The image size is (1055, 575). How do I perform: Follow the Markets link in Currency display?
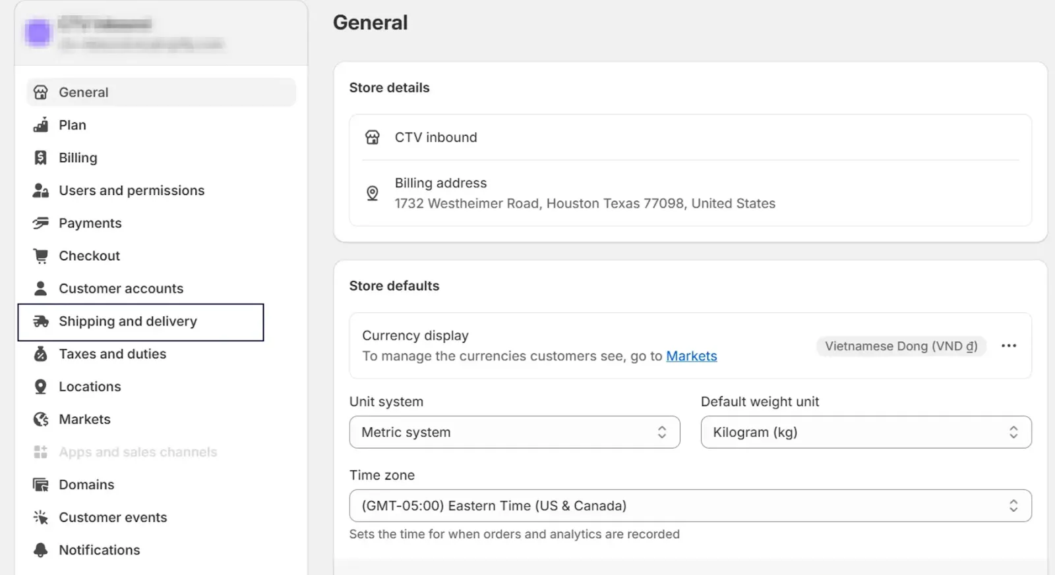691,356
